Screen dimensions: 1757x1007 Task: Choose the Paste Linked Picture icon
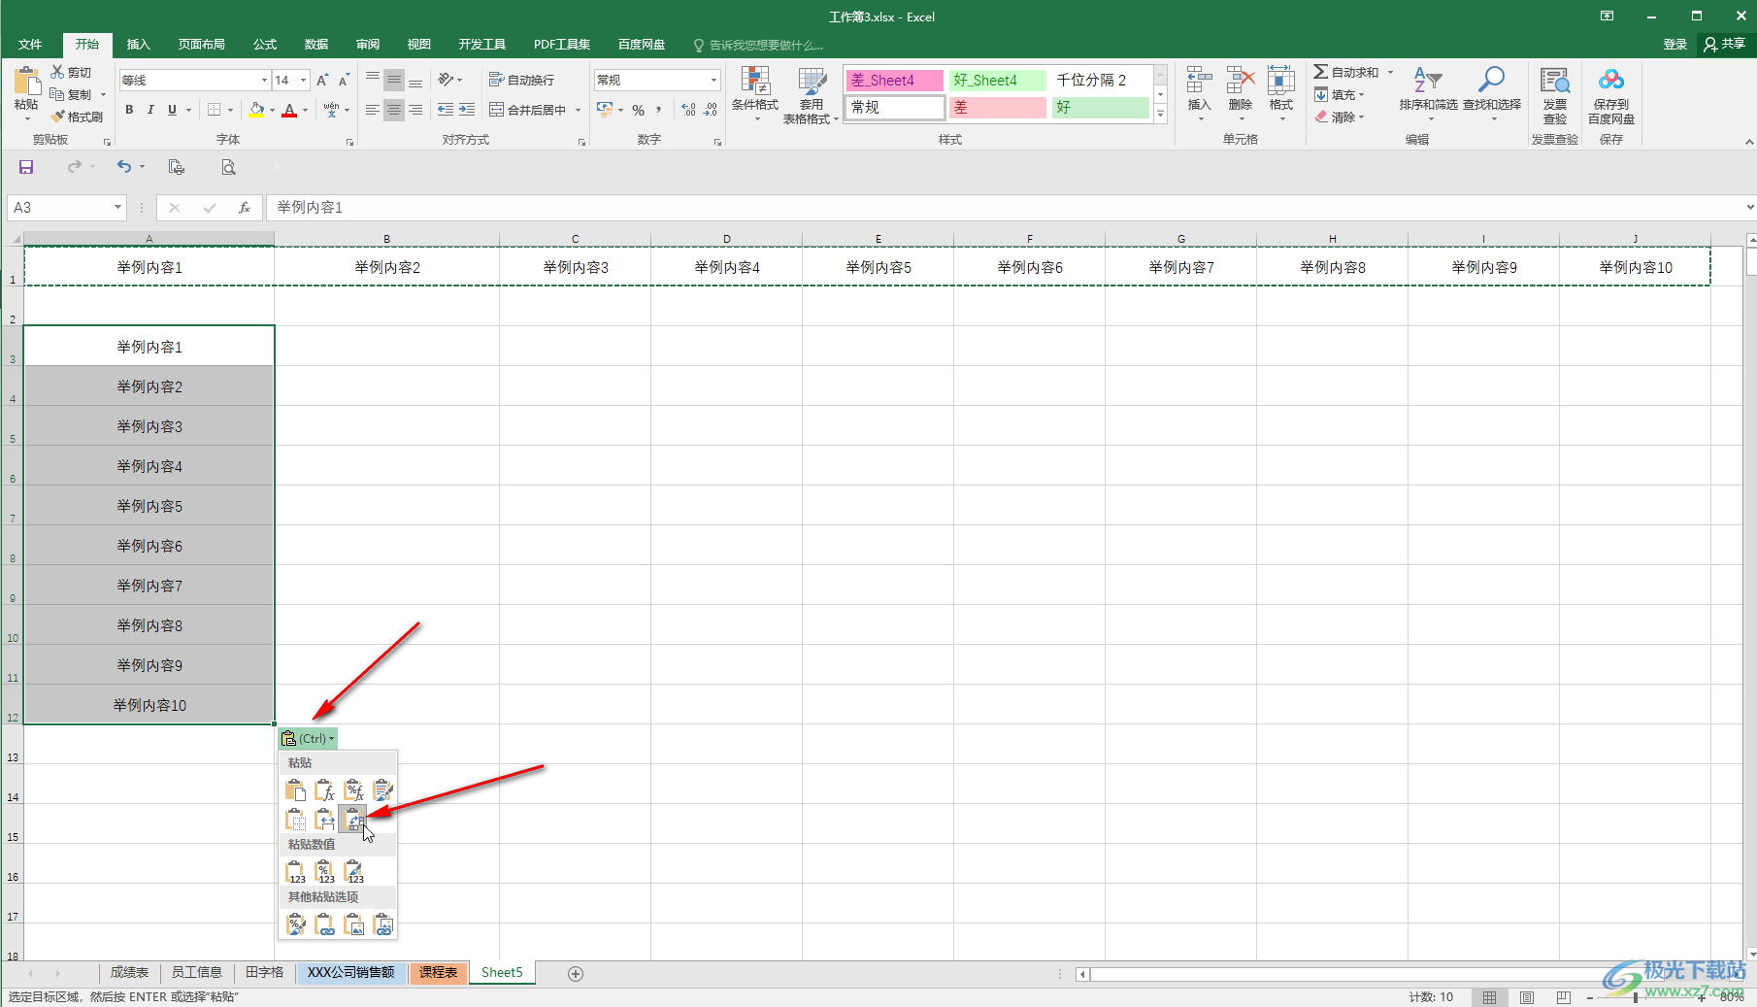383,924
